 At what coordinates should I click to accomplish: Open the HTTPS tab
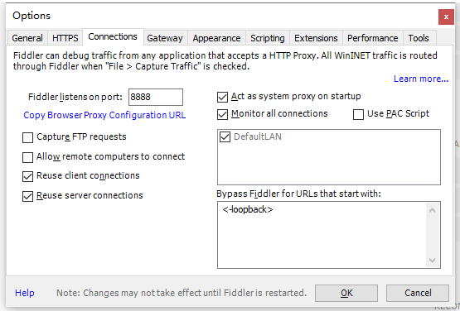click(x=65, y=38)
